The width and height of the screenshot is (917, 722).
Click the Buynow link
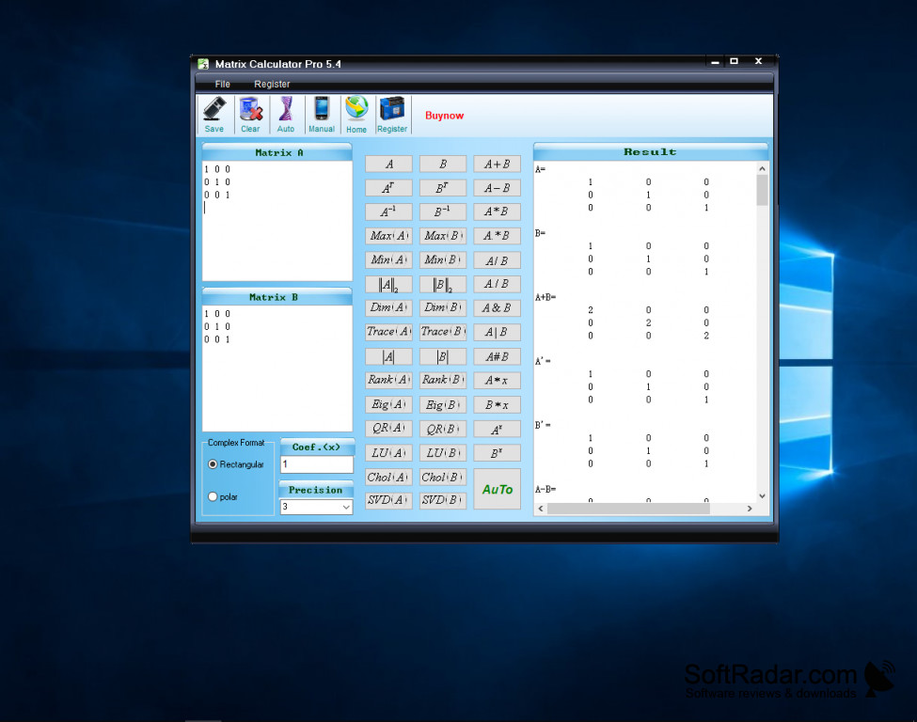pos(444,116)
